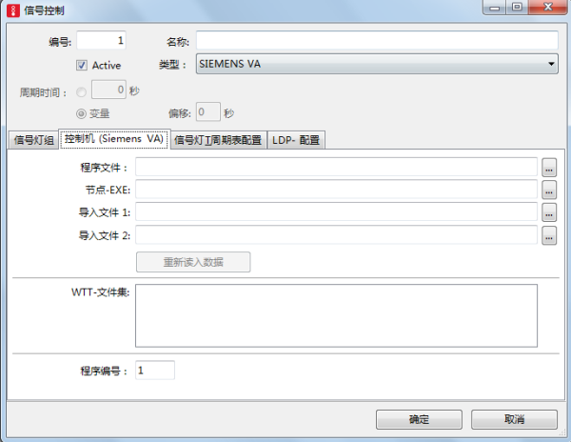571x442 pixels.
Task: Uncheck the Active checkbox
Action: [x=81, y=65]
